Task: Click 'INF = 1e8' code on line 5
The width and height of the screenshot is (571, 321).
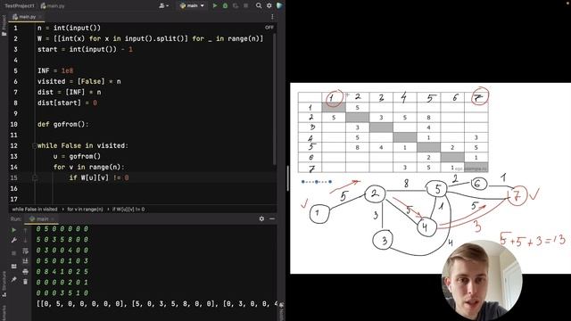Action: point(55,71)
